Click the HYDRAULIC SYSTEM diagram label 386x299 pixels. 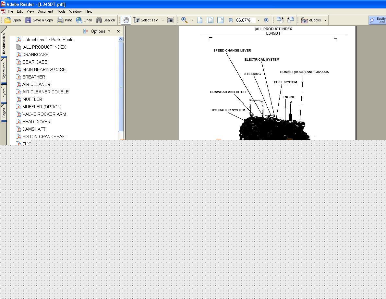click(228, 110)
